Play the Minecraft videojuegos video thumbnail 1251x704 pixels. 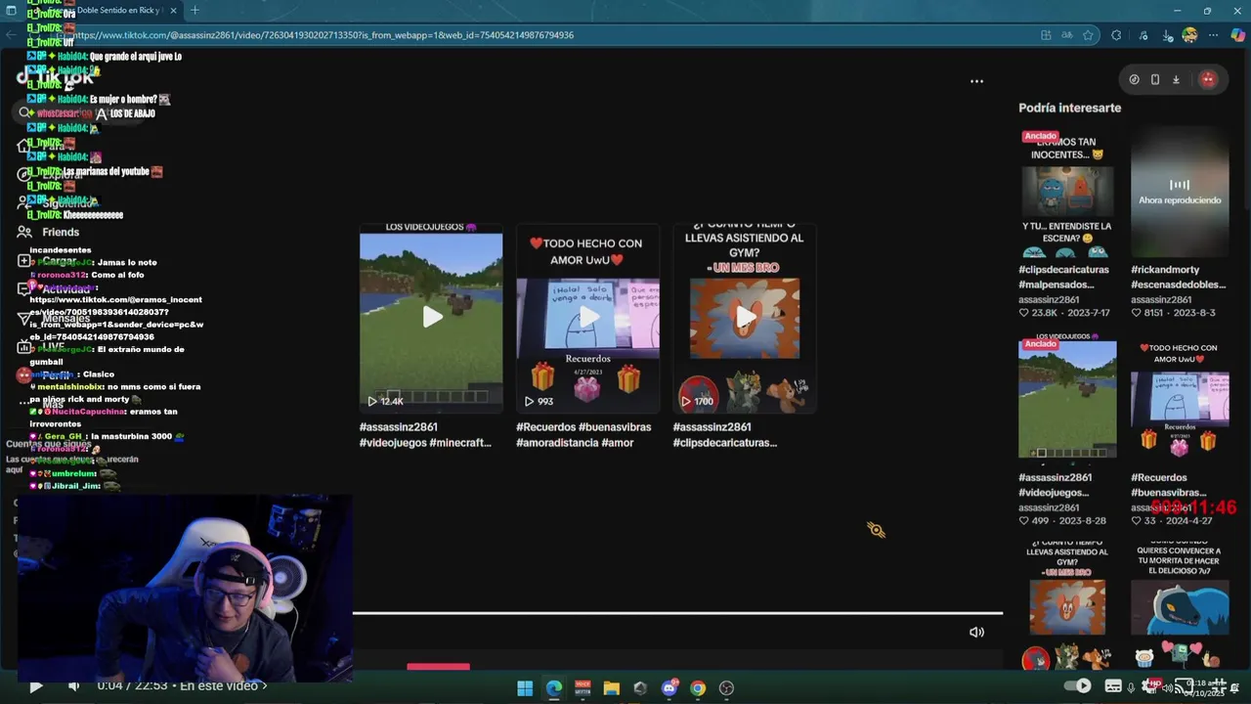tap(431, 317)
